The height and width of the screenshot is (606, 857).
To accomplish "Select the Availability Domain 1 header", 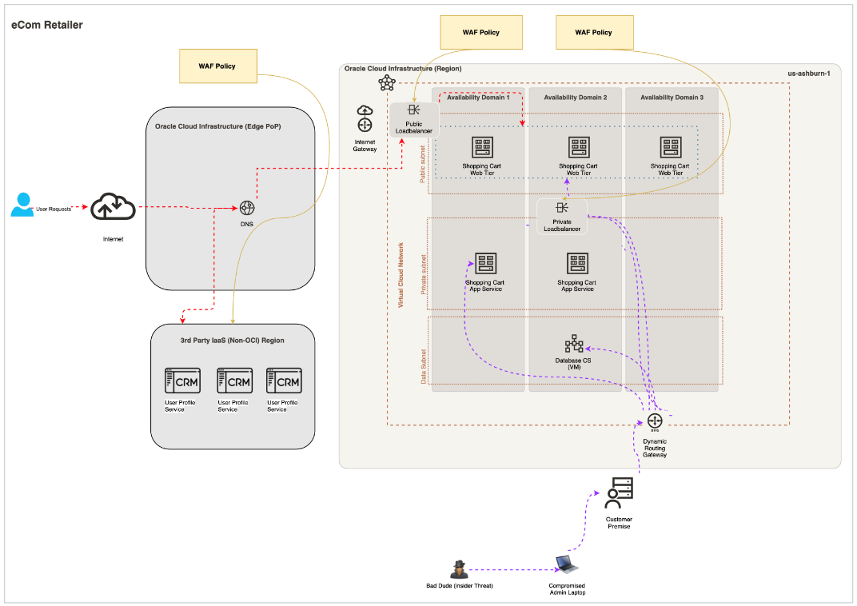I will tap(478, 98).
